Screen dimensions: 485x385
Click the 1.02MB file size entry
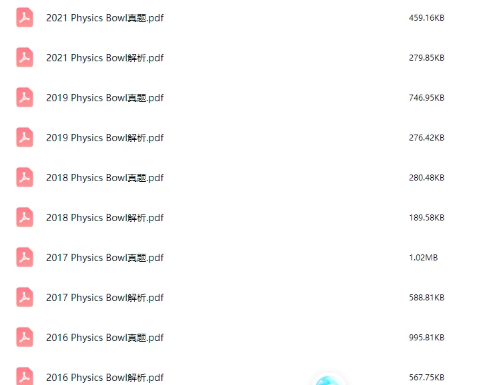424,258
